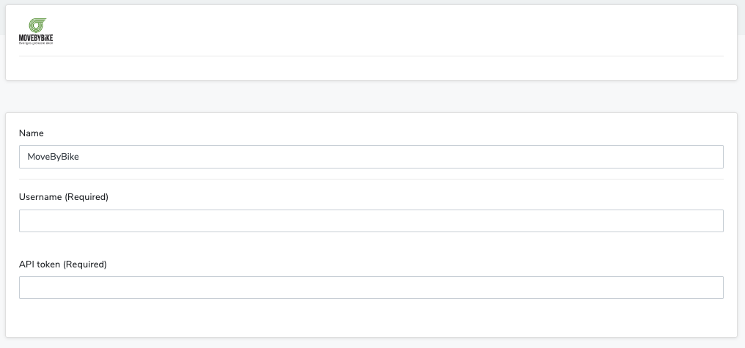Focus the Username input field

tap(371, 221)
